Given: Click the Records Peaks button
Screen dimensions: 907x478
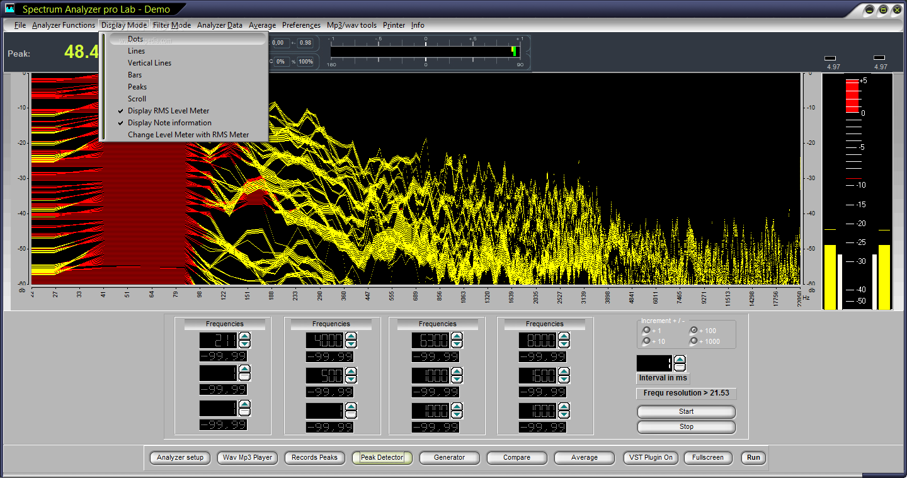Looking at the screenshot, I should pyautogui.click(x=314, y=458).
